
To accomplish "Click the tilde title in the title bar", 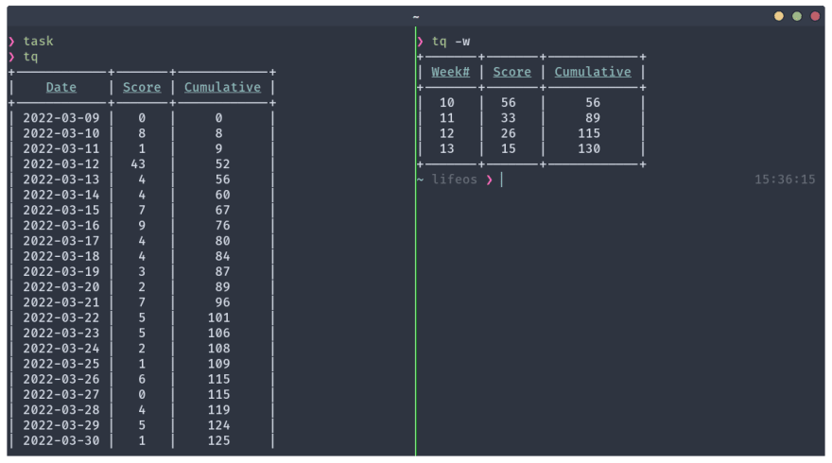I will 416,17.
